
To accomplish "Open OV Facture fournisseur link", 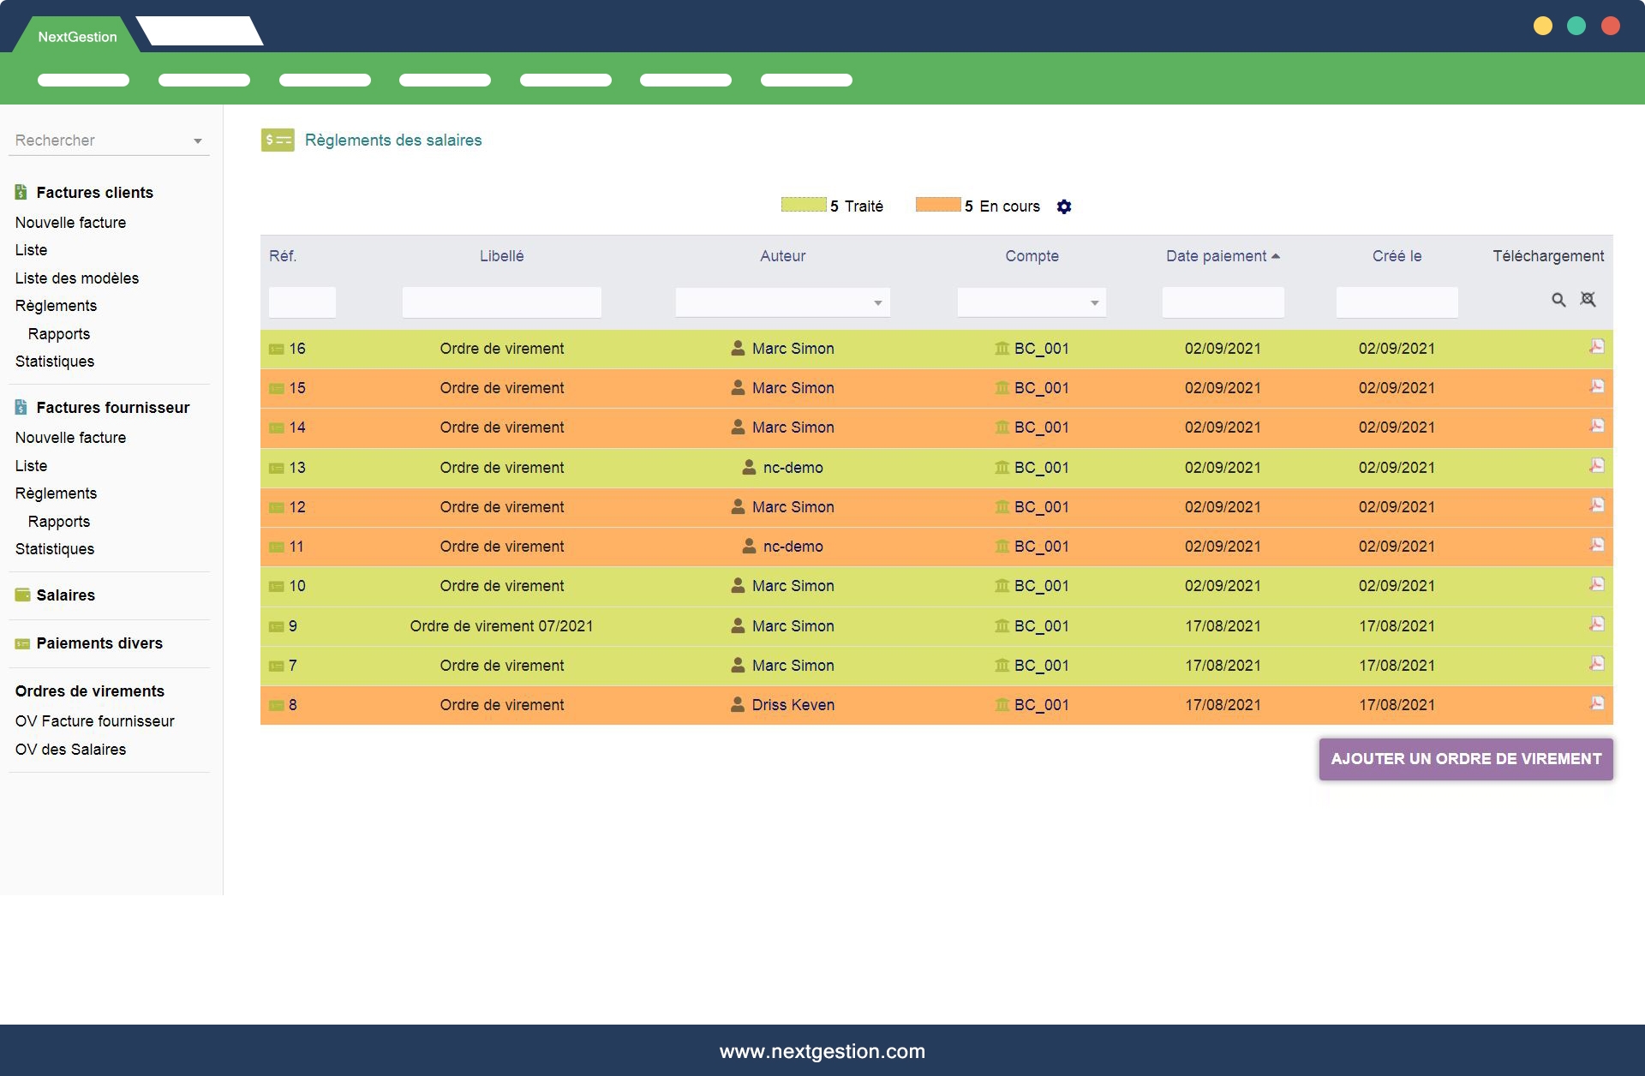I will point(94,721).
